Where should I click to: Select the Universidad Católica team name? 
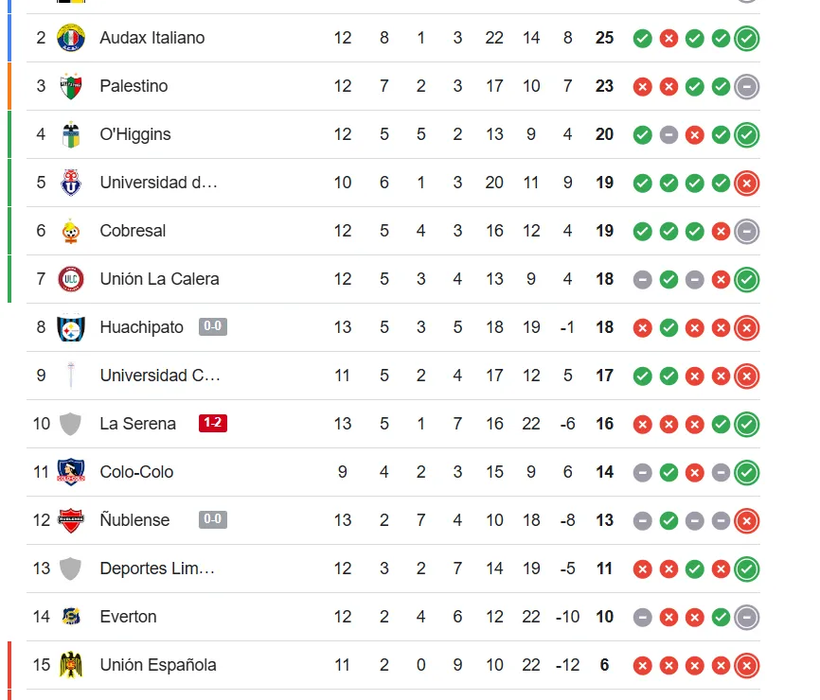pos(159,376)
